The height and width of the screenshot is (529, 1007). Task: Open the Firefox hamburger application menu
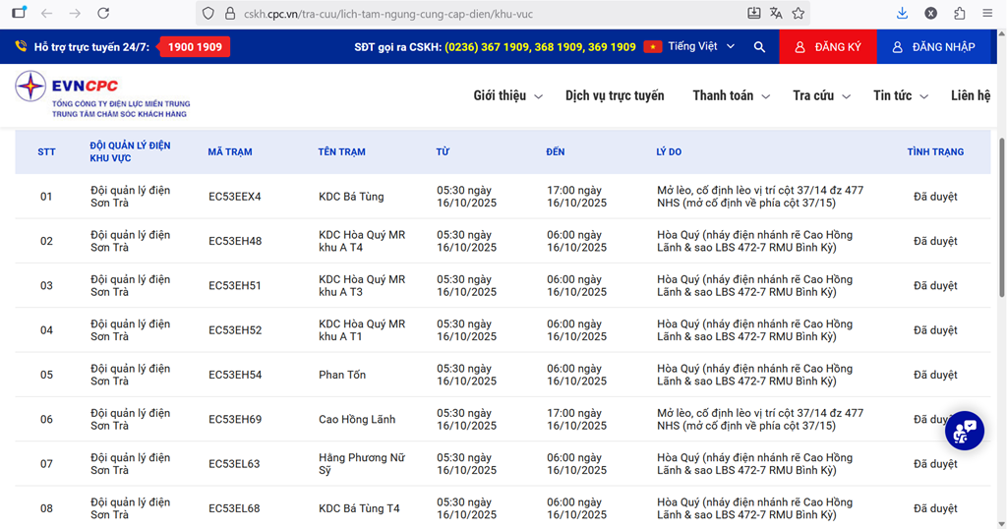click(987, 14)
